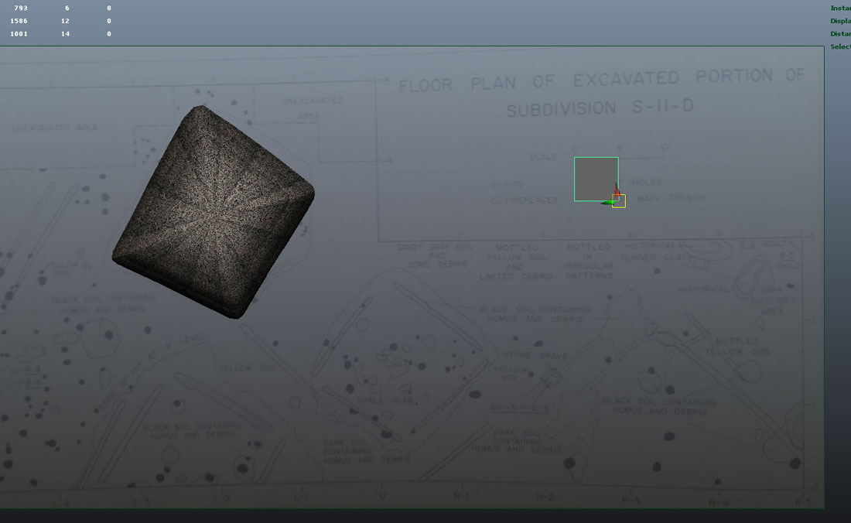Viewport: 851px width, 523px height.
Task: Click the green move manipulator arrow
Action: click(607, 203)
